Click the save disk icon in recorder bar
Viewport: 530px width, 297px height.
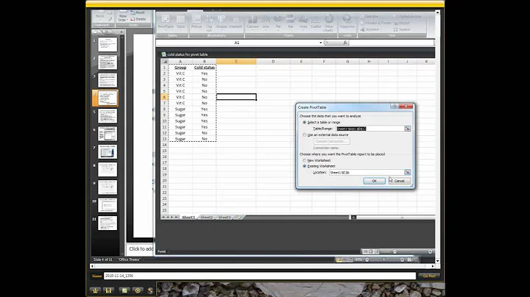click(x=108, y=290)
